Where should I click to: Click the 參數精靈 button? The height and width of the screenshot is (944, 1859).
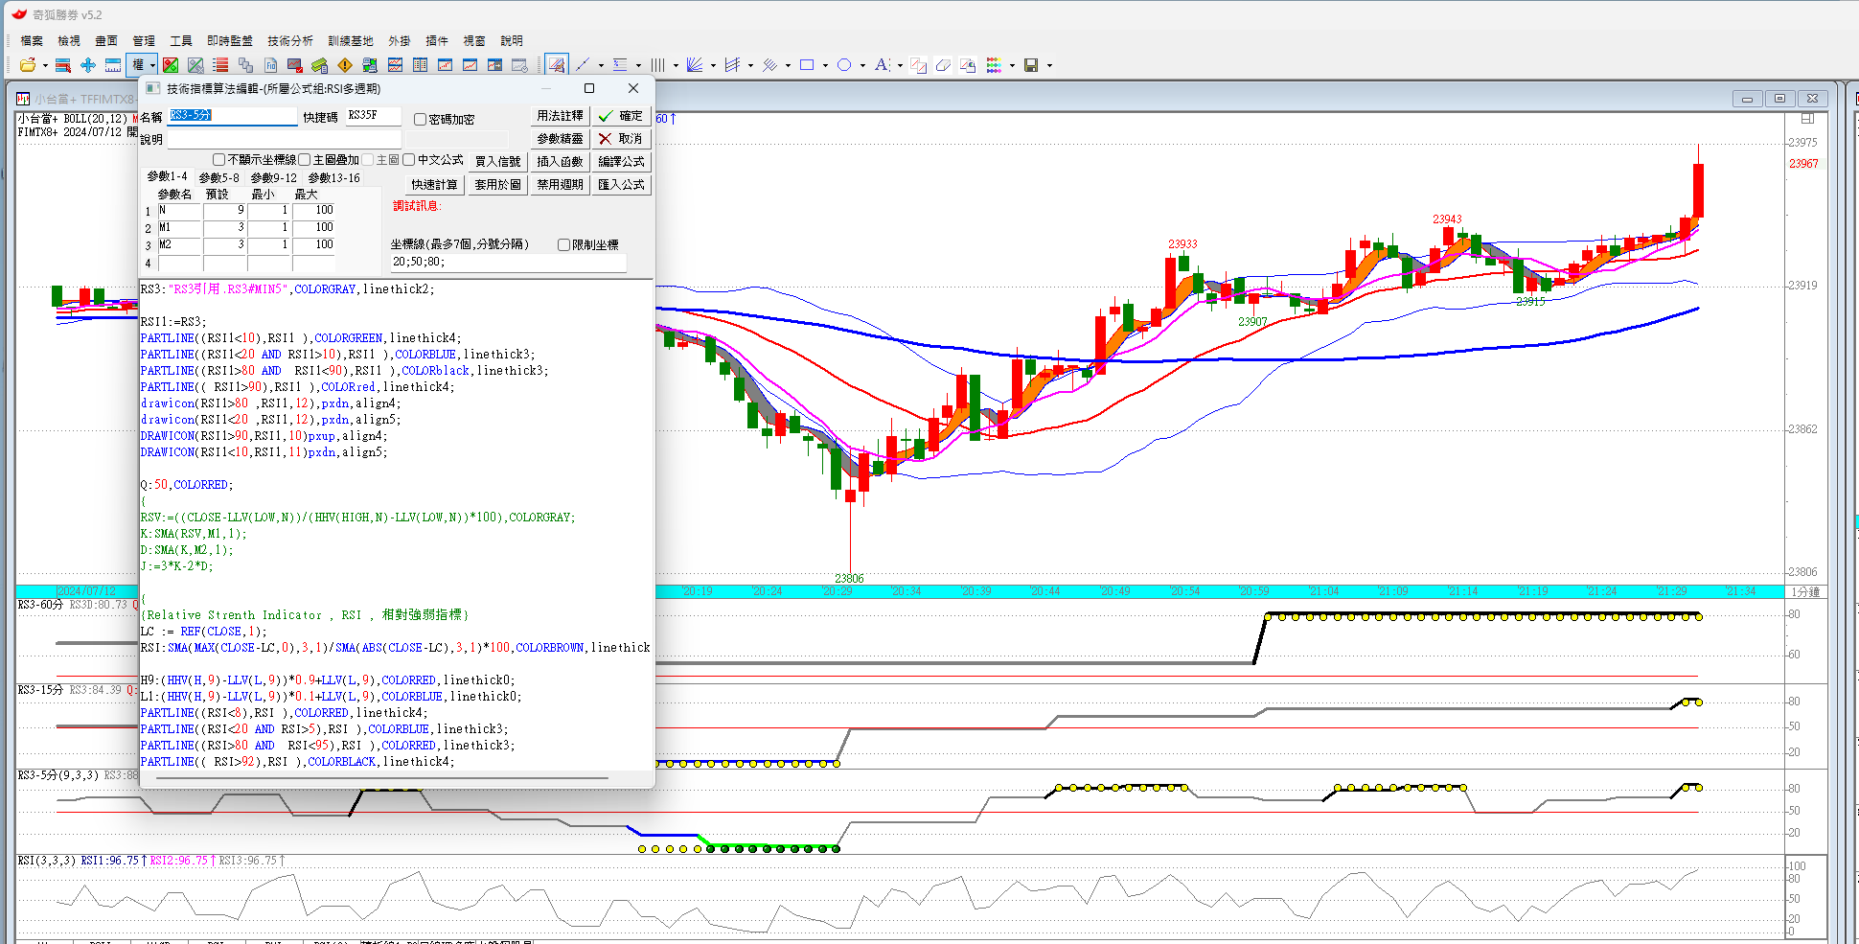tap(560, 139)
